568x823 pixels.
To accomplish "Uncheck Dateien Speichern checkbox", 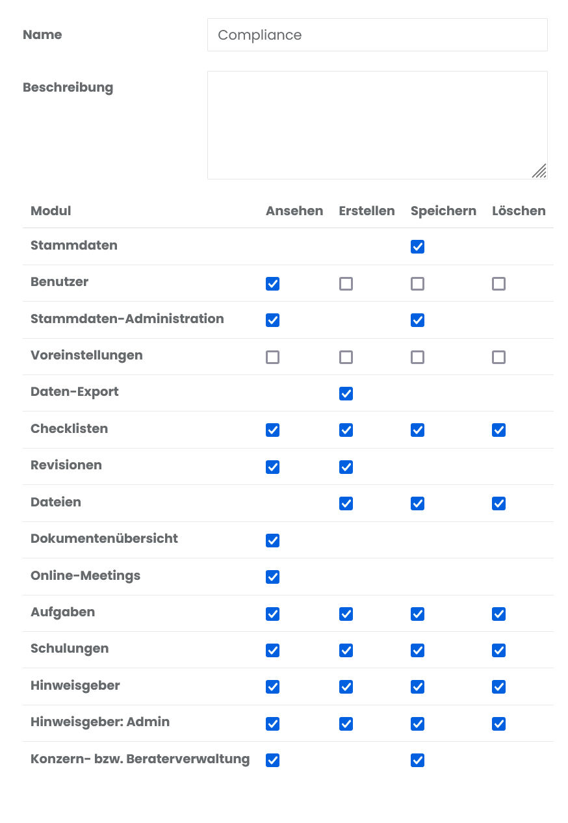I will click(x=418, y=504).
